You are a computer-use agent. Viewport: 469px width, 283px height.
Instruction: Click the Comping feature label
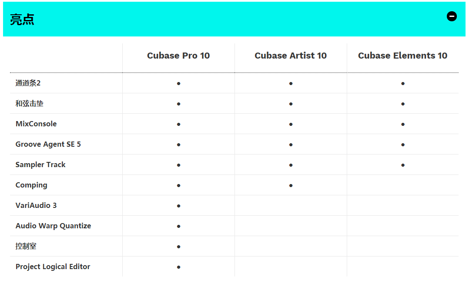click(31, 185)
